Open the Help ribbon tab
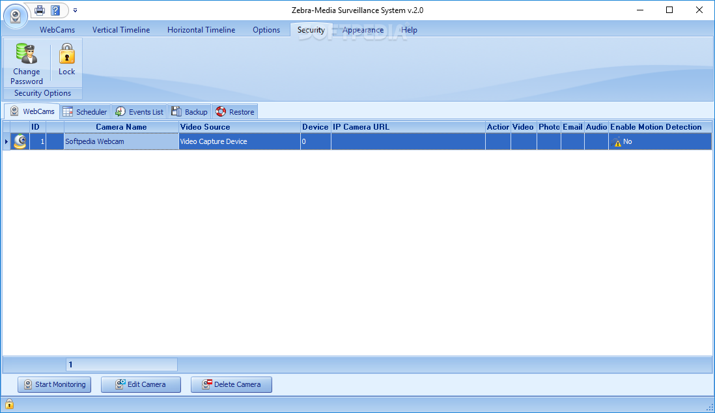This screenshot has width=715, height=413. 409,30
